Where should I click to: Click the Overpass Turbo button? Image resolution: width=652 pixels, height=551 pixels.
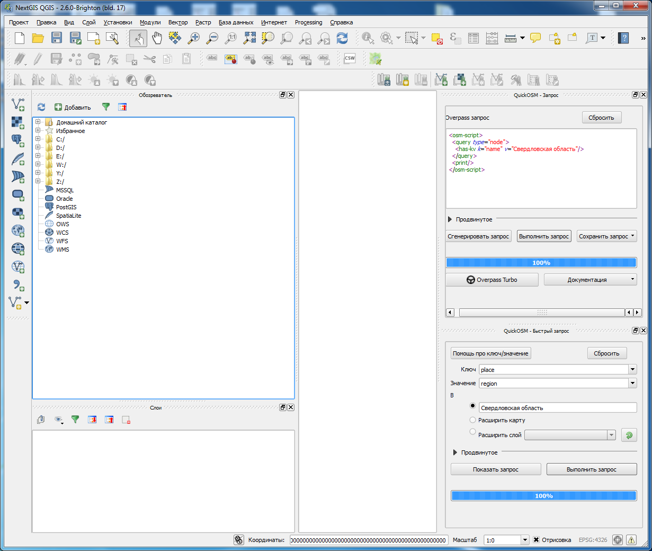492,280
